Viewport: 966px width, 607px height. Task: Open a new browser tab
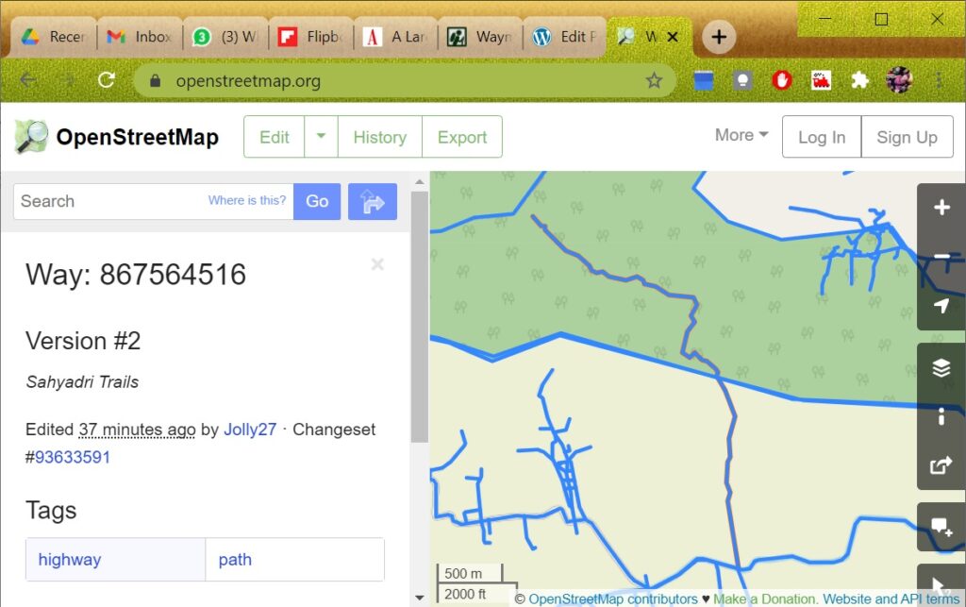pos(718,37)
